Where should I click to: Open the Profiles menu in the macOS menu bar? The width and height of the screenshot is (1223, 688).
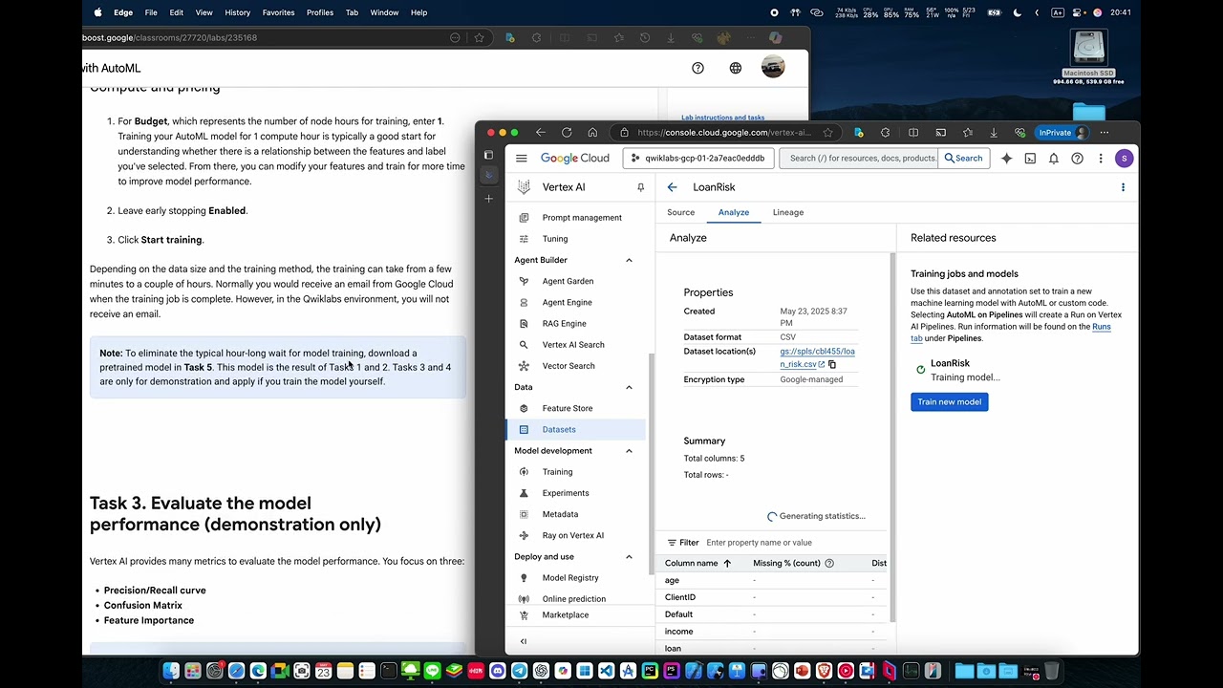(x=320, y=12)
